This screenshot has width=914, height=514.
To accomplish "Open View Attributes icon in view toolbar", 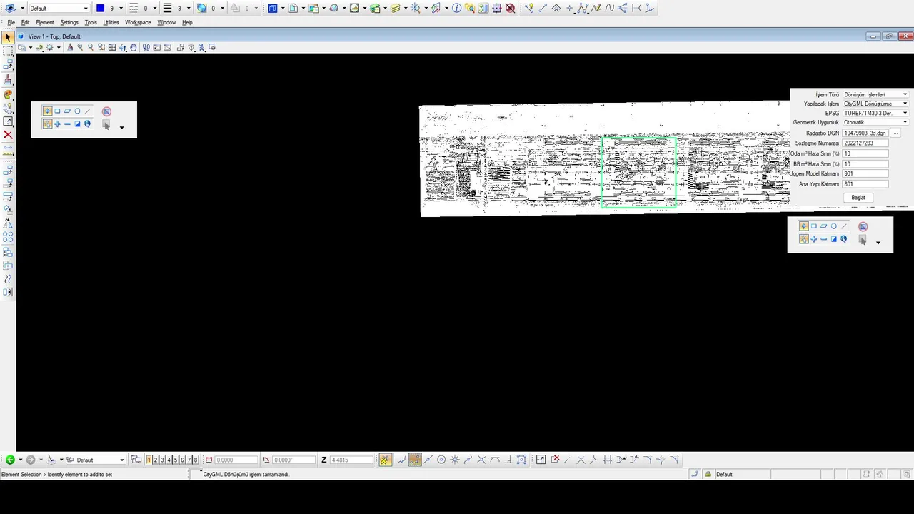I will click(21, 47).
